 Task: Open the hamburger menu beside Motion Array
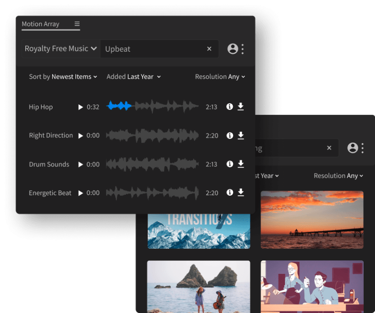[77, 24]
